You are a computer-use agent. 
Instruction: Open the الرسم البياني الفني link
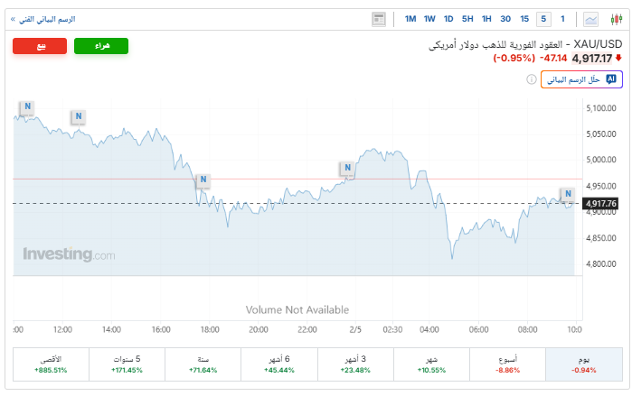point(42,19)
